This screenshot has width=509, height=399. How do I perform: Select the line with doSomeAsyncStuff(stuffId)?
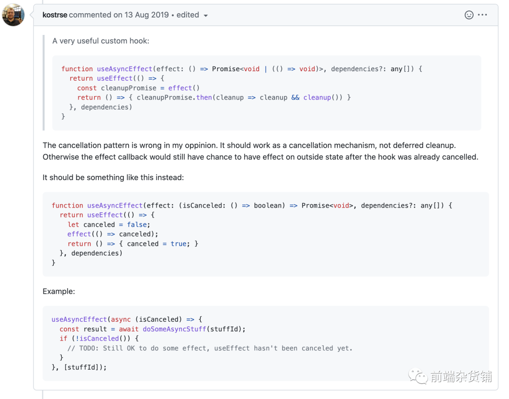pos(152,329)
